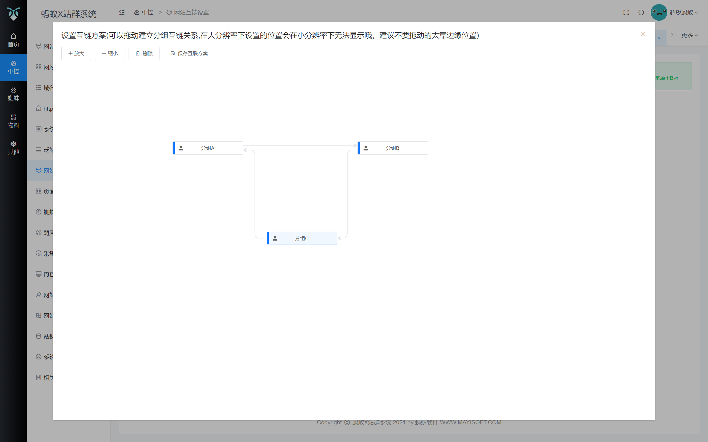This screenshot has width=708, height=442.
Task: Click the 缩小 zoom-out button
Action: pyautogui.click(x=110, y=53)
